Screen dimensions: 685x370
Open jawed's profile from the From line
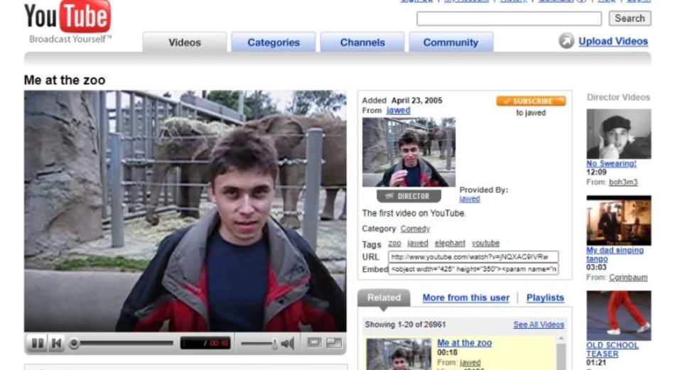pyautogui.click(x=398, y=111)
